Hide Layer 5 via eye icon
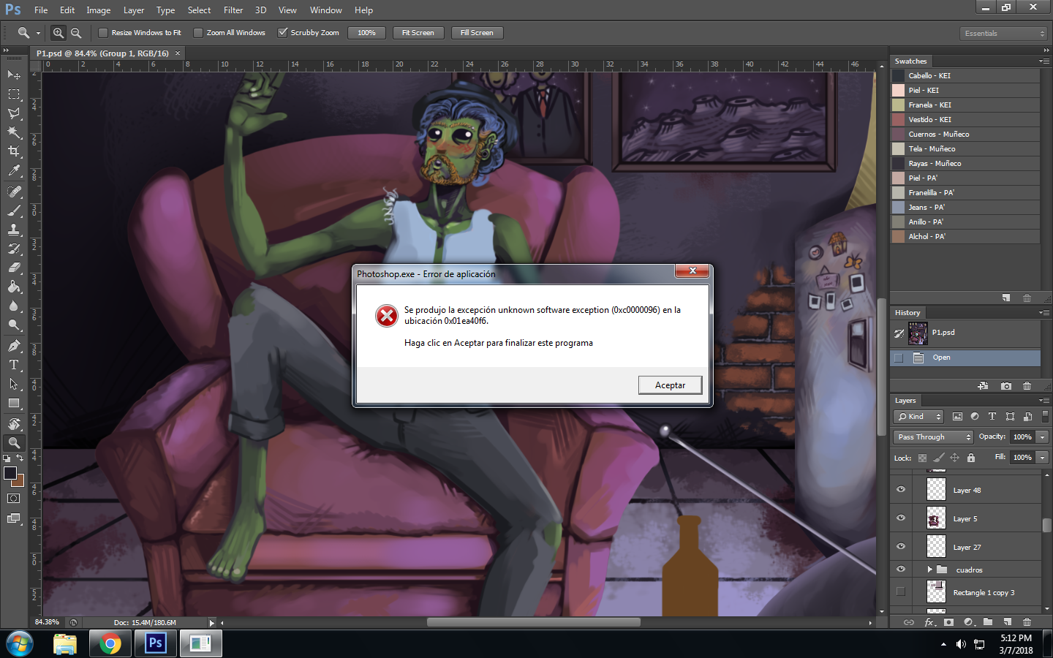 (x=901, y=518)
